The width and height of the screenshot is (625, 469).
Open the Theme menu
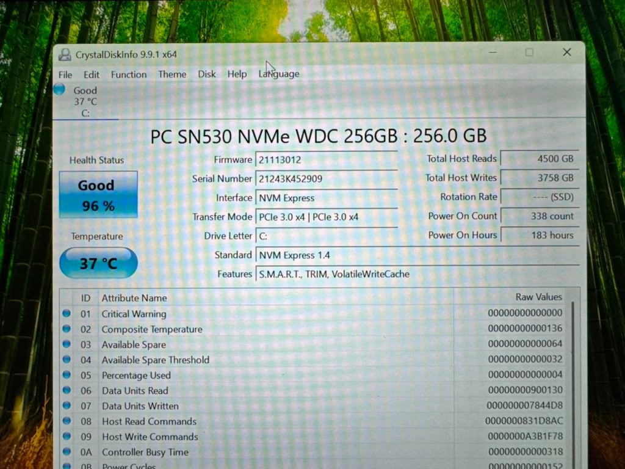[172, 74]
